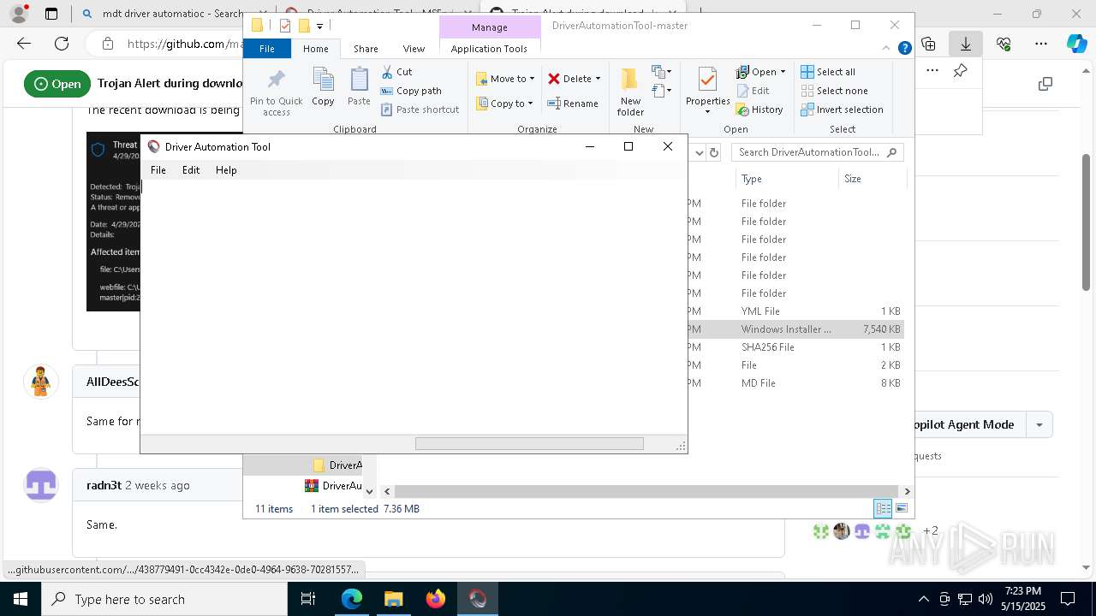
Task: Select the Application Tools ribbon tab
Action: [x=489, y=49]
